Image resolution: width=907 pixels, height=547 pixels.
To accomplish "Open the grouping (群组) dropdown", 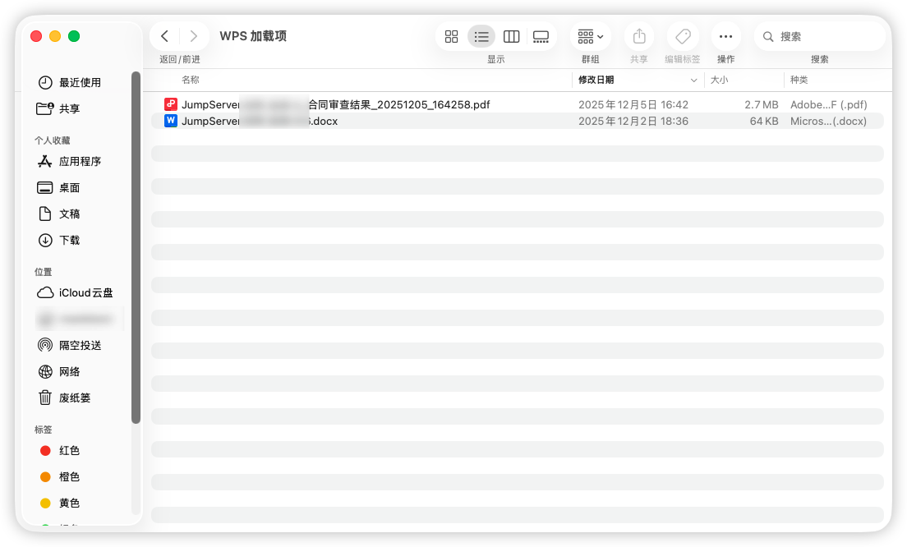I will (591, 36).
